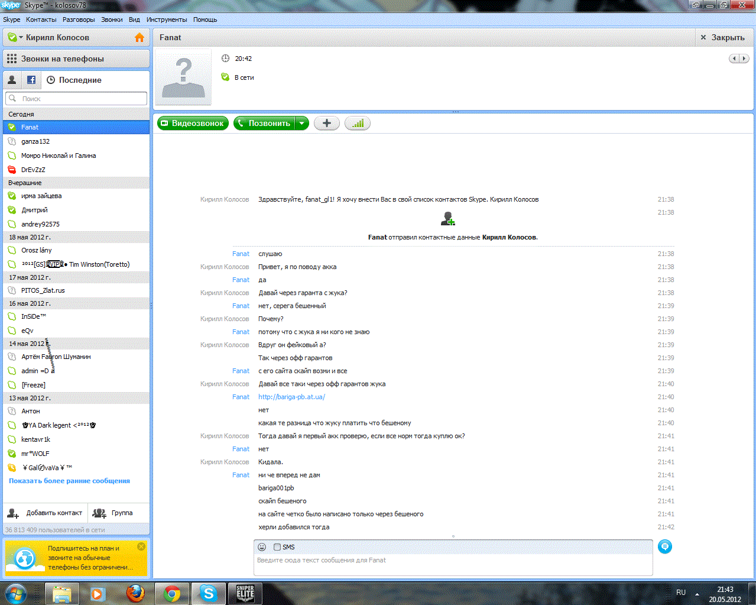Select the kentavr1k contact
Image resolution: width=756 pixels, height=605 pixels.
76,439
